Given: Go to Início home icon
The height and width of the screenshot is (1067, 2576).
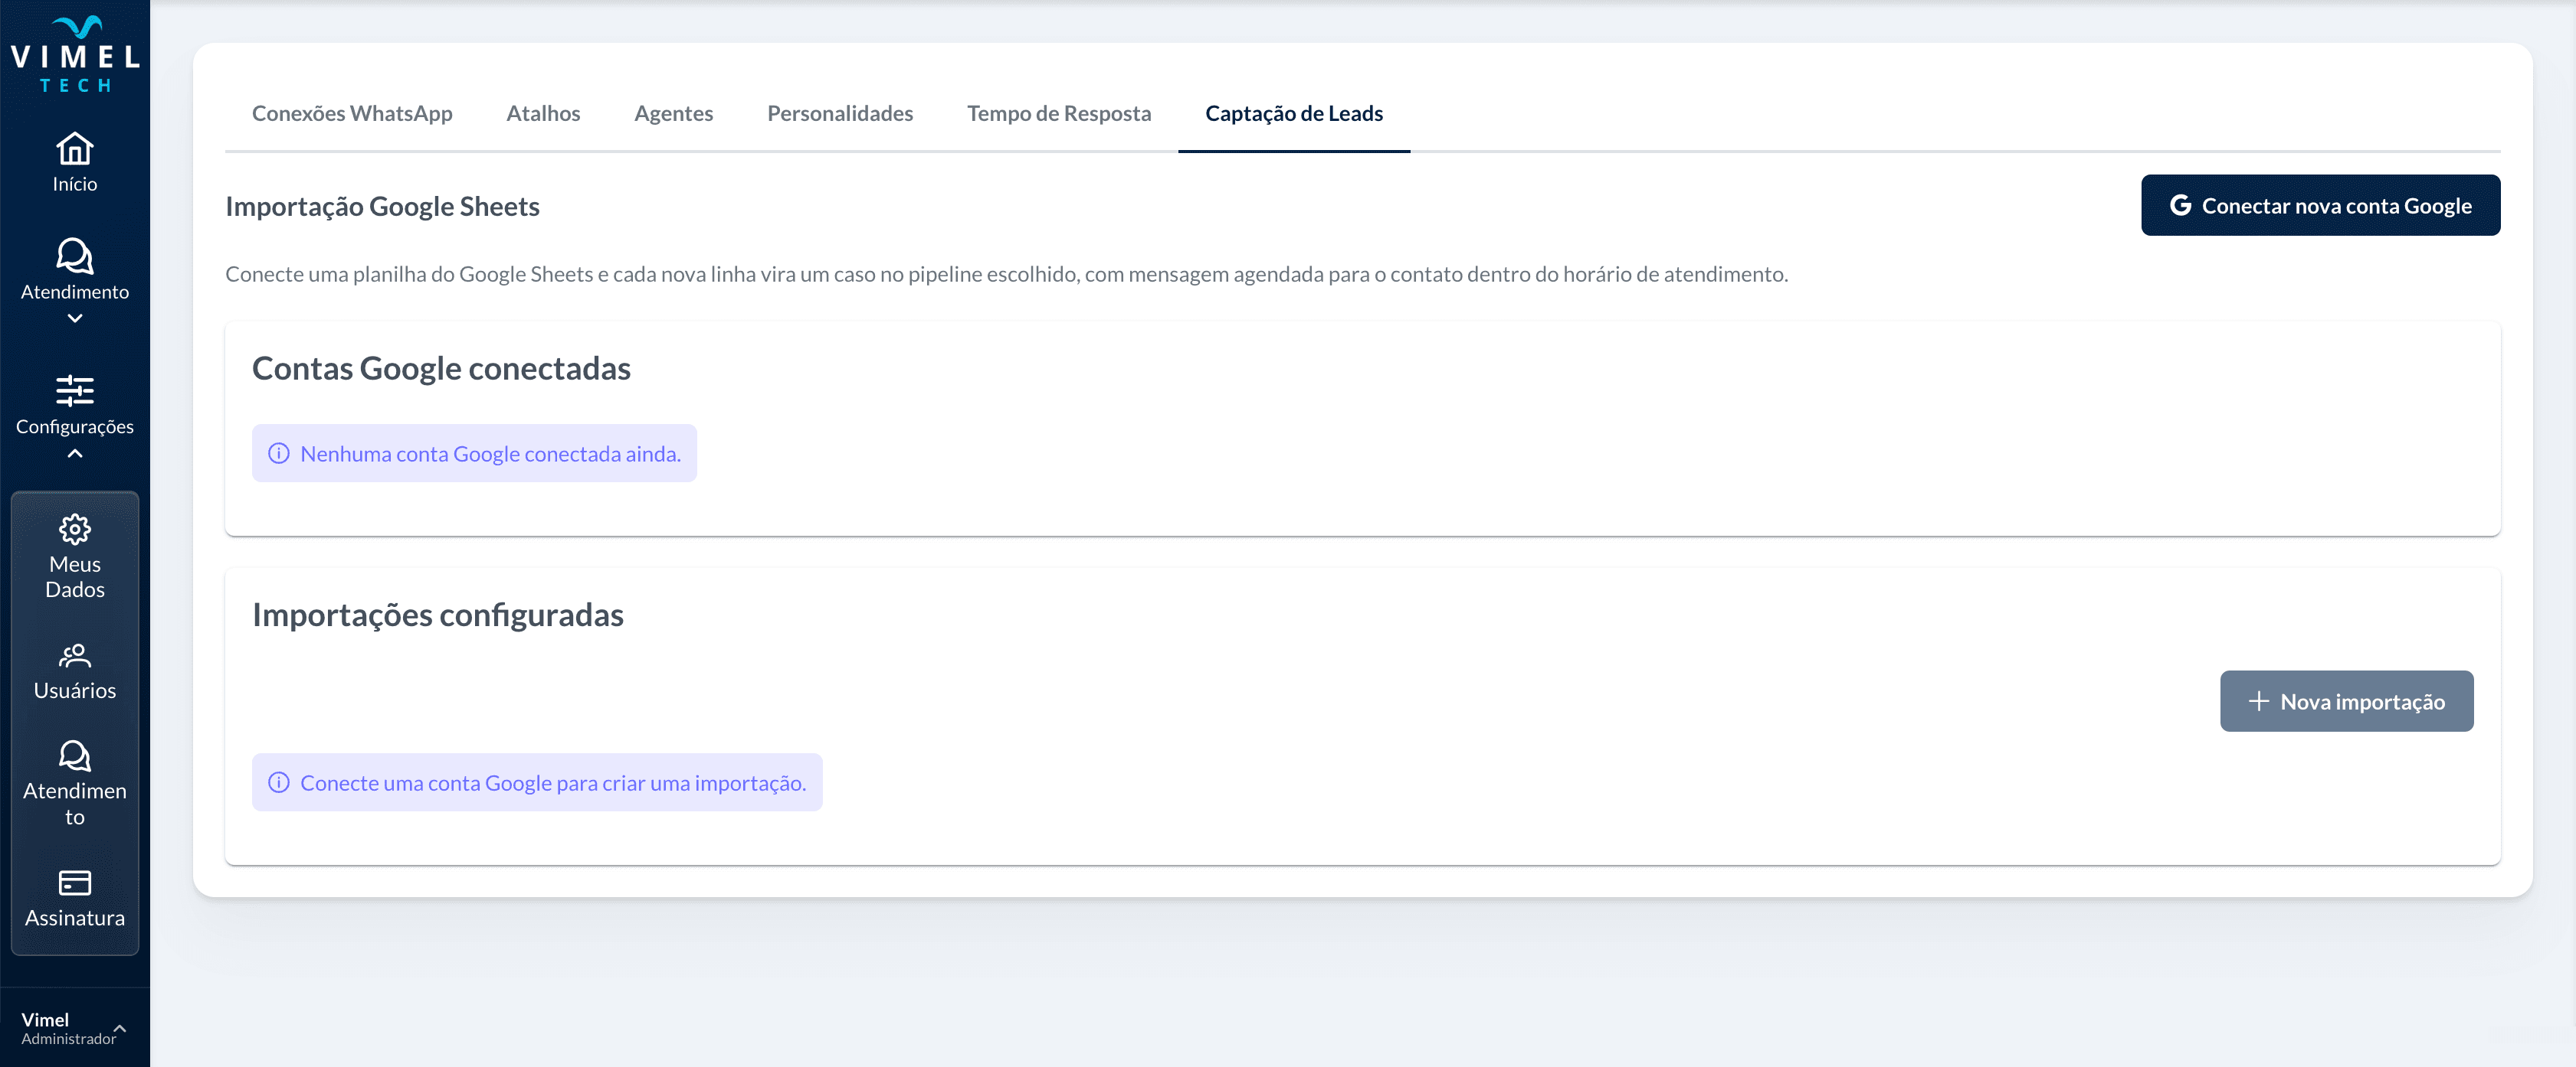Looking at the screenshot, I should 75,148.
